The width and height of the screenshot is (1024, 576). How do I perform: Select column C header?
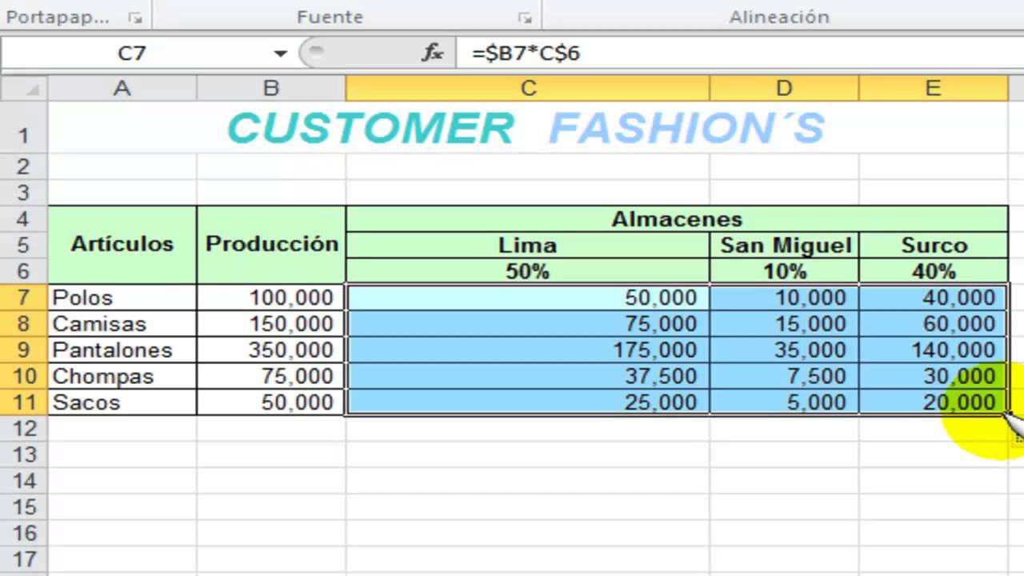pyautogui.click(x=528, y=89)
